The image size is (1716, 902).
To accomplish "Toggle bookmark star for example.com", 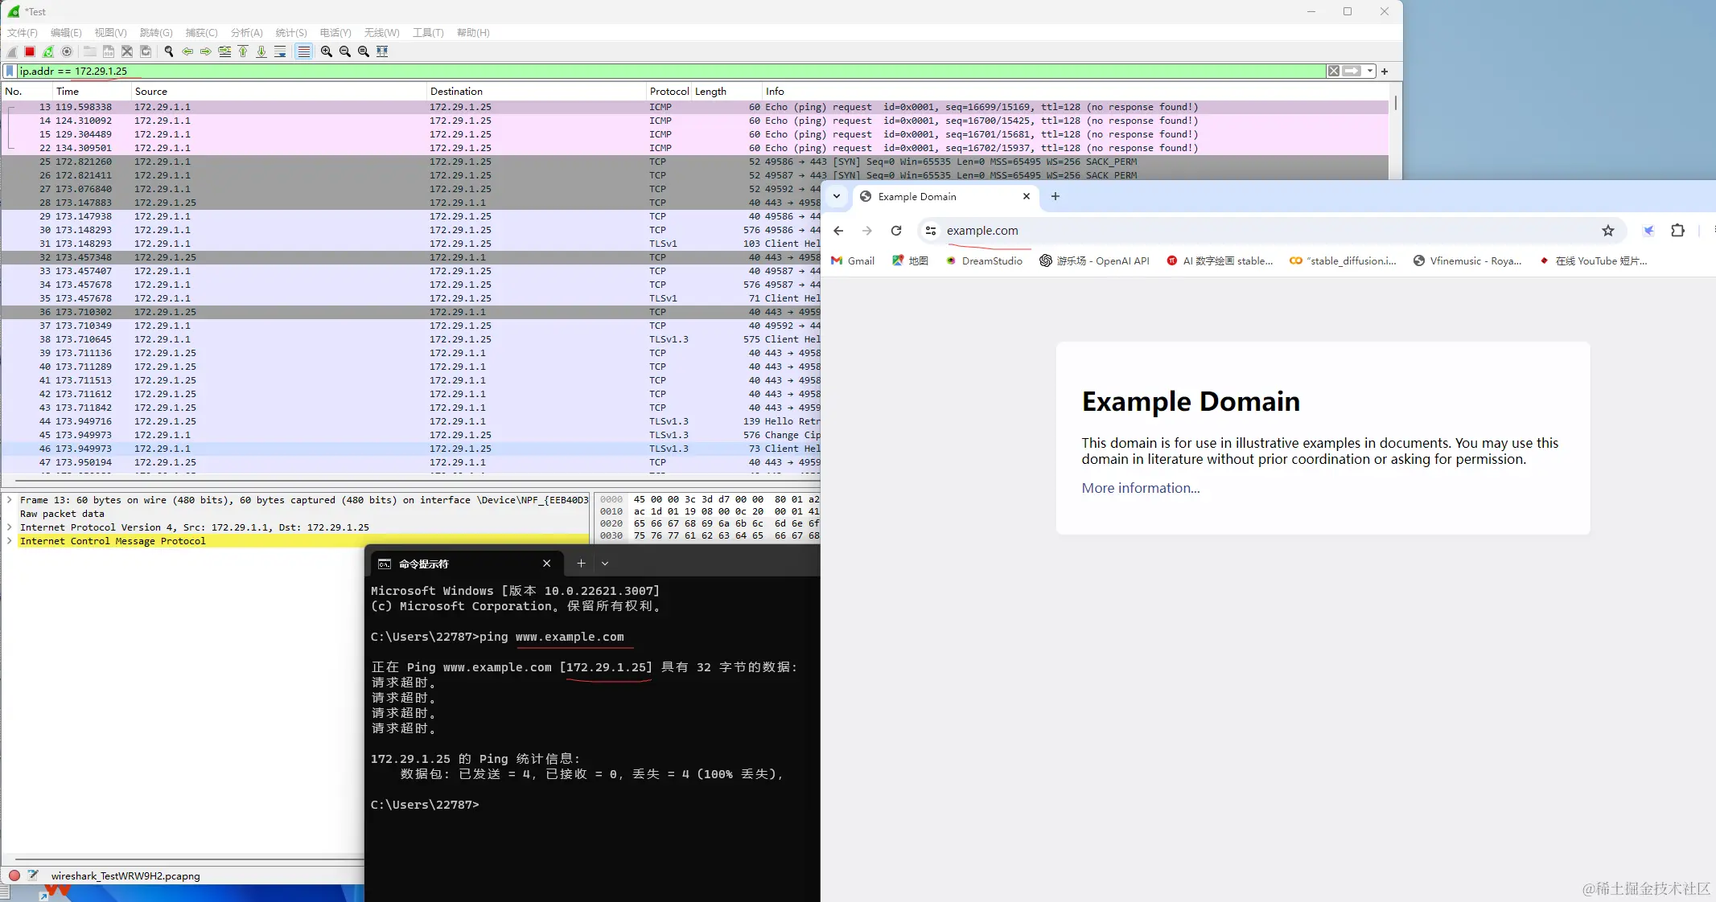I will pyautogui.click(x=1608, y=231).
